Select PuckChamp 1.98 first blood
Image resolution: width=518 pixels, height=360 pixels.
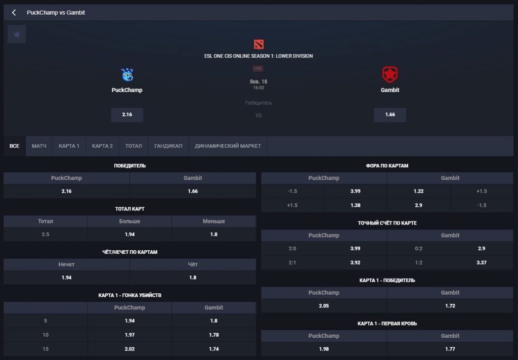coord(324,349)
